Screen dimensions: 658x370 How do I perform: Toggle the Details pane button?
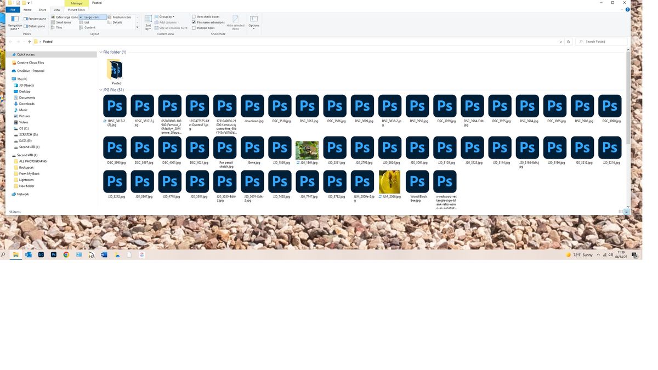(35, 26)
